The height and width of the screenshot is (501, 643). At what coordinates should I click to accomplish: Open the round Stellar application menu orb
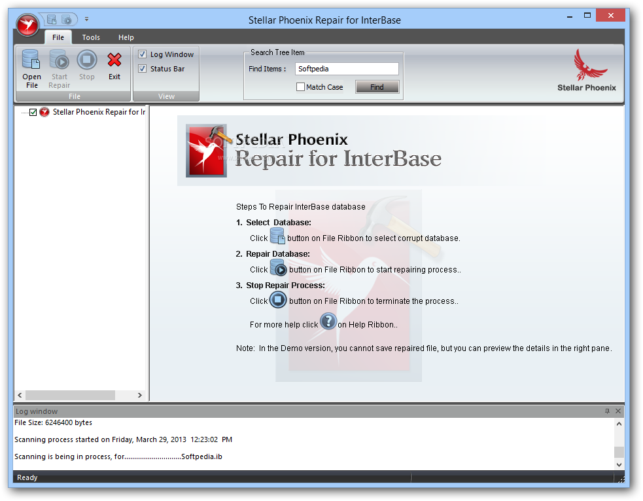27,26
